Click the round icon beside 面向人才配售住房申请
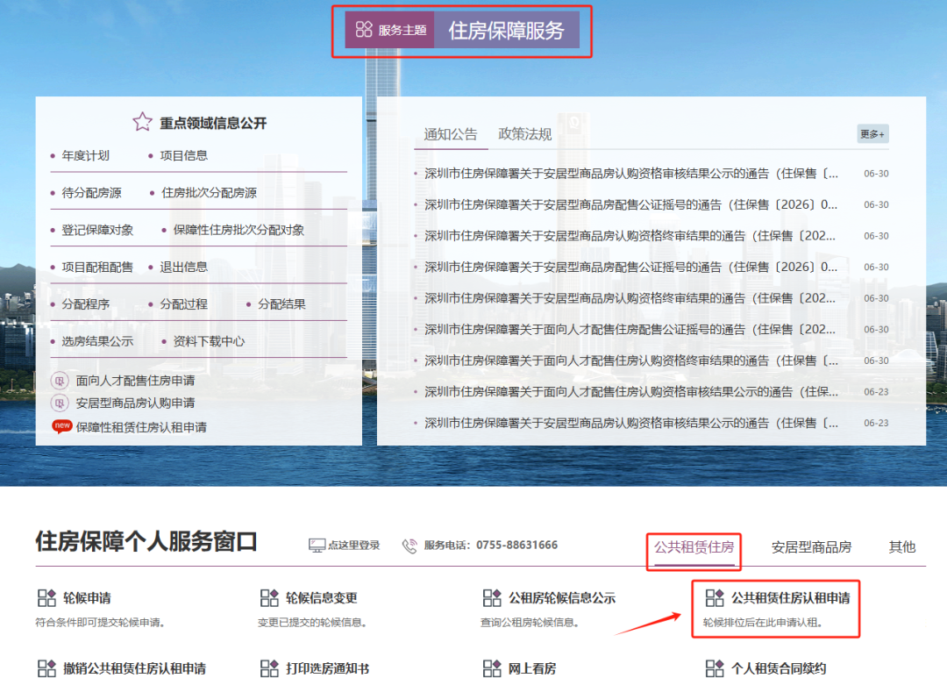Screen dimensions: 947x678 click(x=60, y=381)
